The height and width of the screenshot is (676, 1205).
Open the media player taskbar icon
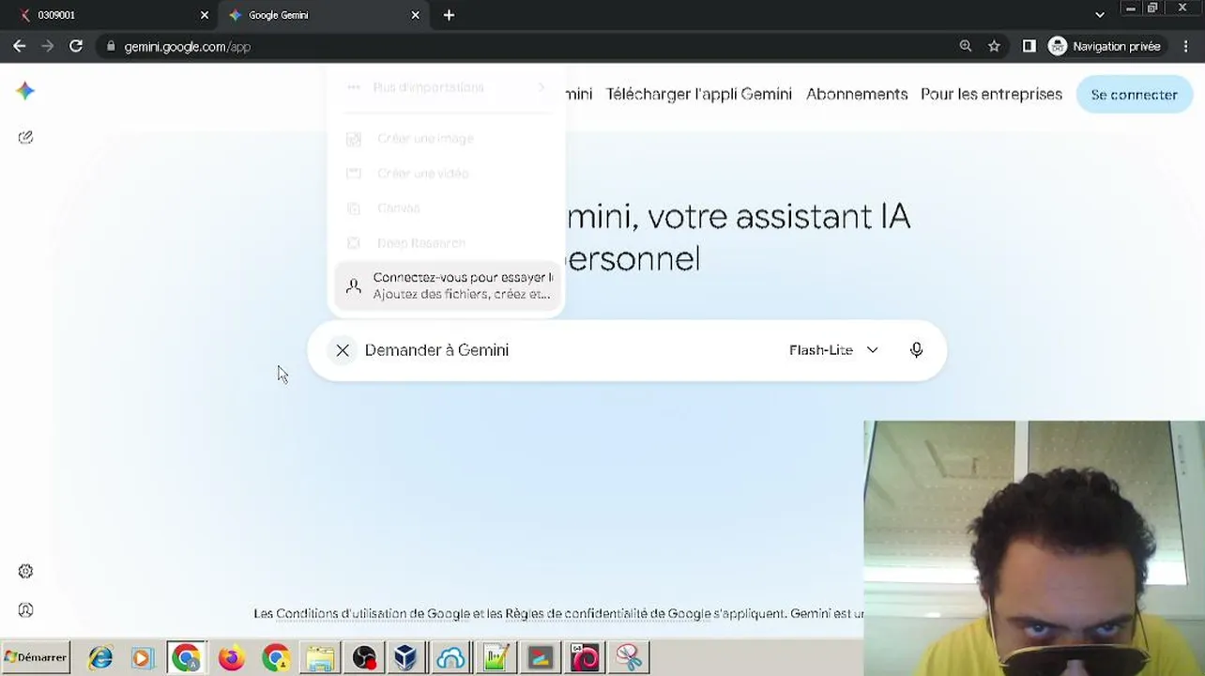point(143,657)
